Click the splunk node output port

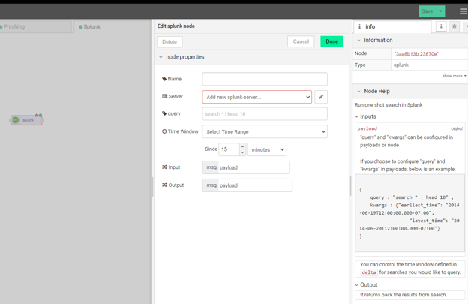point(42,120)
